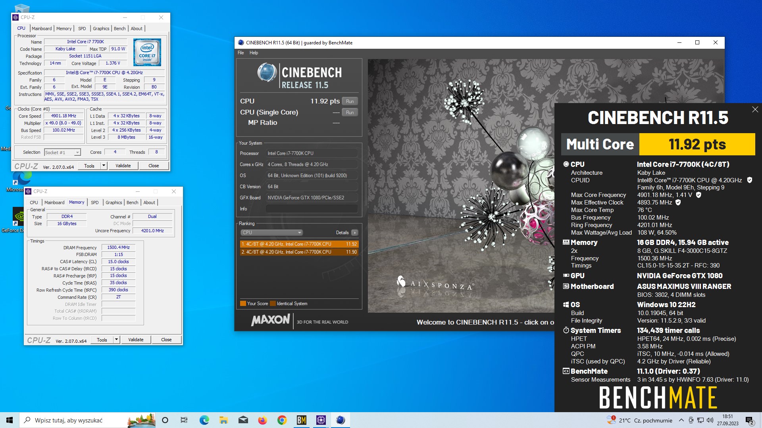Open the Cinebench File menu

[241, 53]
